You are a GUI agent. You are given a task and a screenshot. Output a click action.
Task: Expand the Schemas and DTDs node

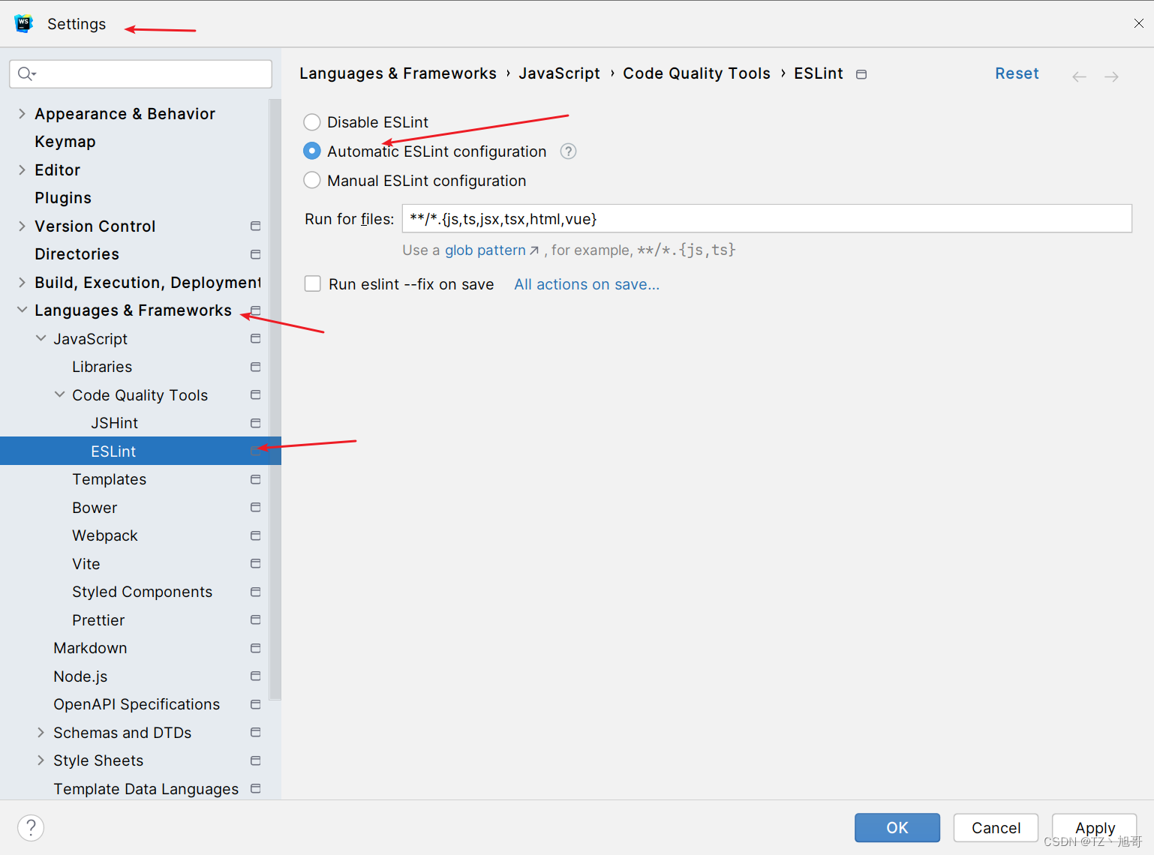(x=41, y=732)
